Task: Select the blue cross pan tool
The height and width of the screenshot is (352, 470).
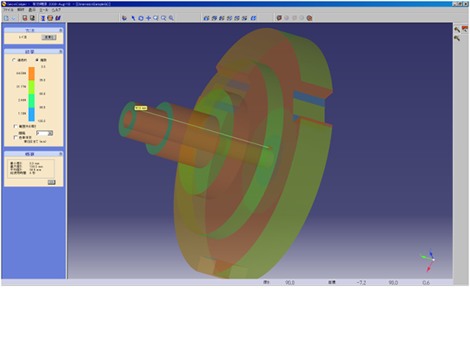Action: [x=148, y=18]
